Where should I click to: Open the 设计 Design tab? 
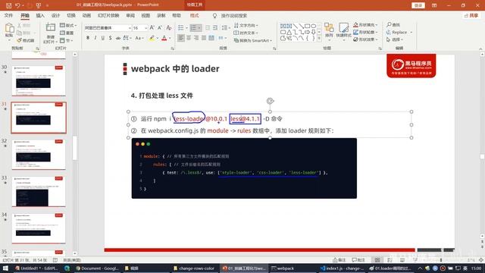pyautogui.click(x=55, y=15)
